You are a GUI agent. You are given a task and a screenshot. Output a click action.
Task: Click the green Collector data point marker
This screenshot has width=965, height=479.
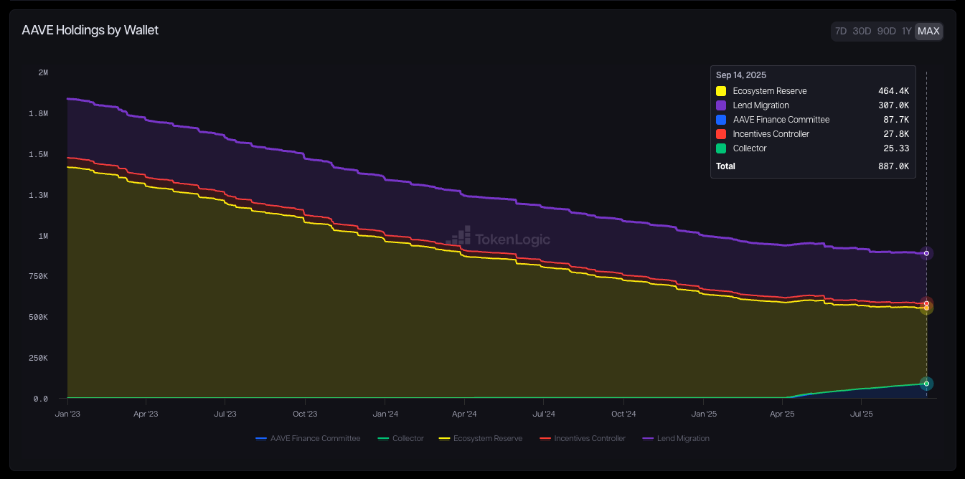point(927,384)
